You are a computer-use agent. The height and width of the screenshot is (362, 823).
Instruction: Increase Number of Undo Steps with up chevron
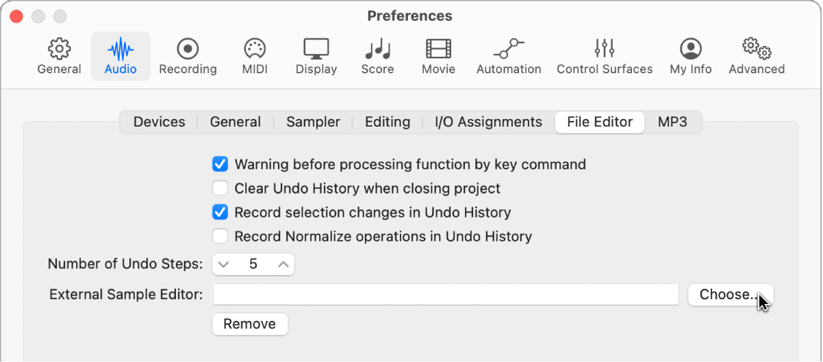283,264
